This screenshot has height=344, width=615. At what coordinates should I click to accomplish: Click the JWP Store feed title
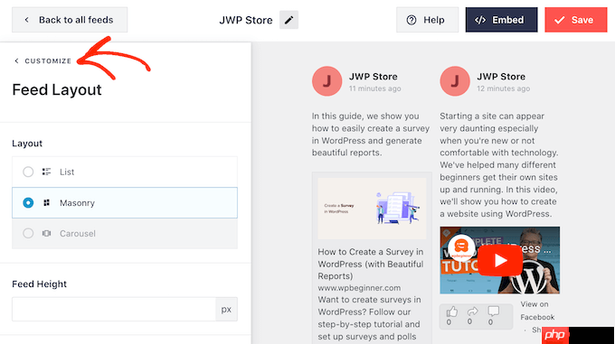245,20
